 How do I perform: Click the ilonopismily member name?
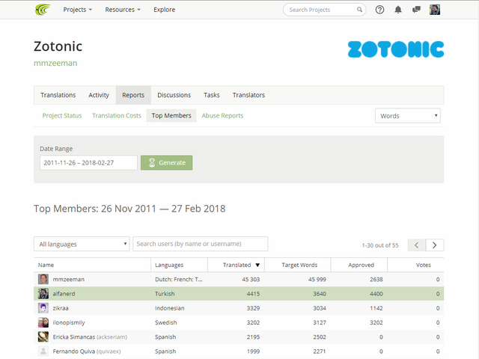pyautogui.click(x=69, y=322)
